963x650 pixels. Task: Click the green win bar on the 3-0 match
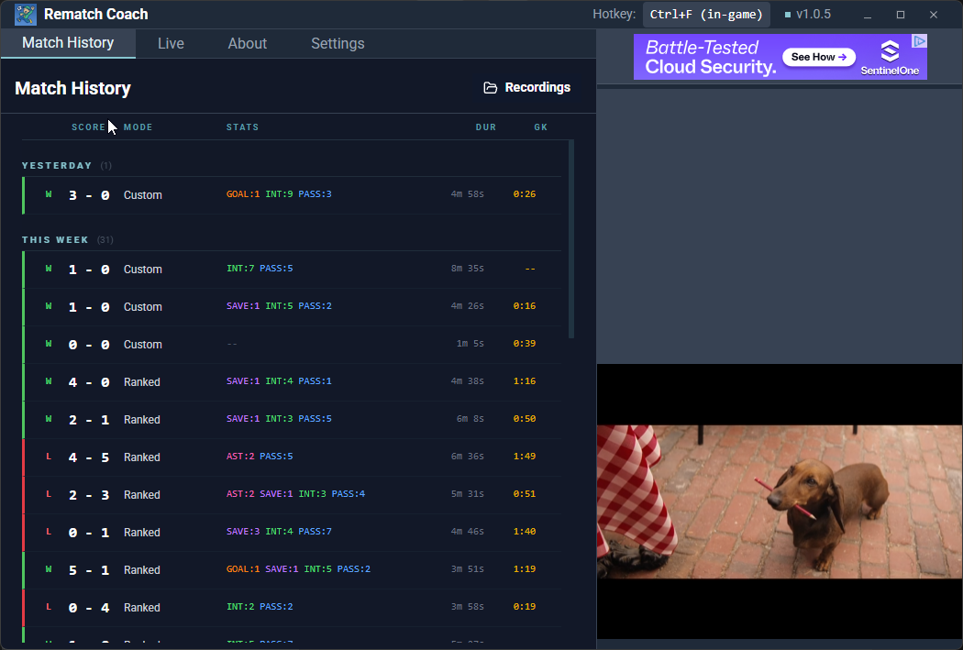point(23,194)
